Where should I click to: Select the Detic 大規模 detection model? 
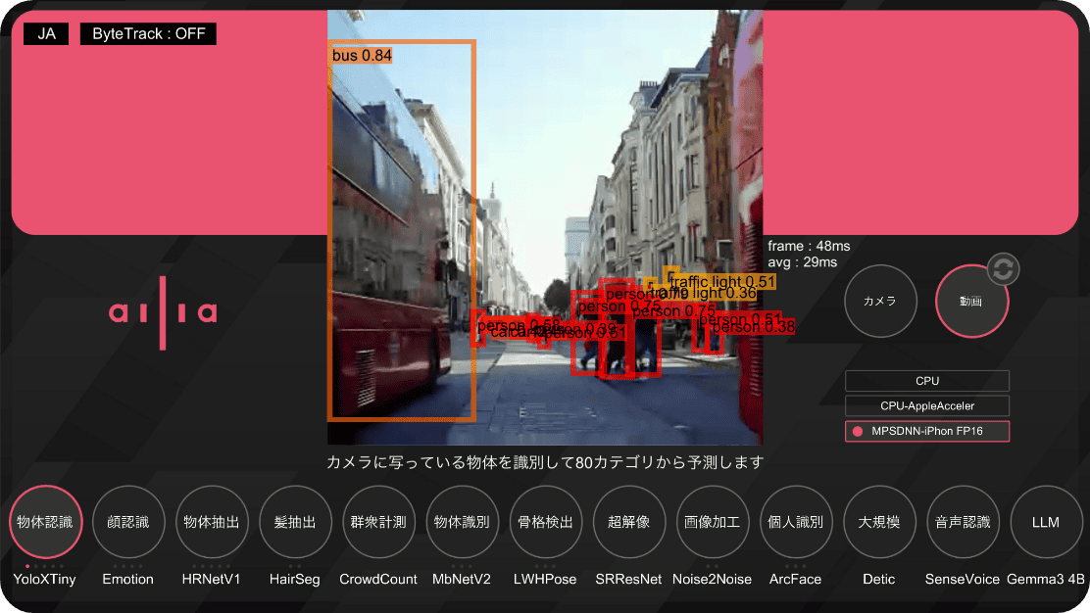(879, 522)
